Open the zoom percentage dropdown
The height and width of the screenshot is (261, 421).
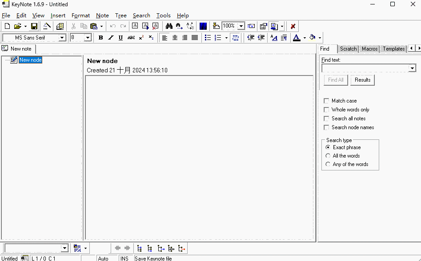[x=241, y=26]
